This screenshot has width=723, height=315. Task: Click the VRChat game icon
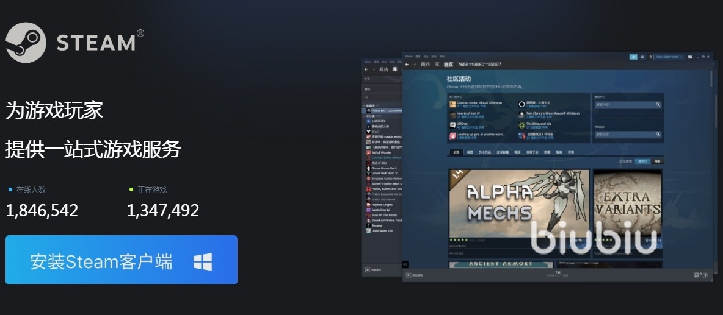[452, 125]
